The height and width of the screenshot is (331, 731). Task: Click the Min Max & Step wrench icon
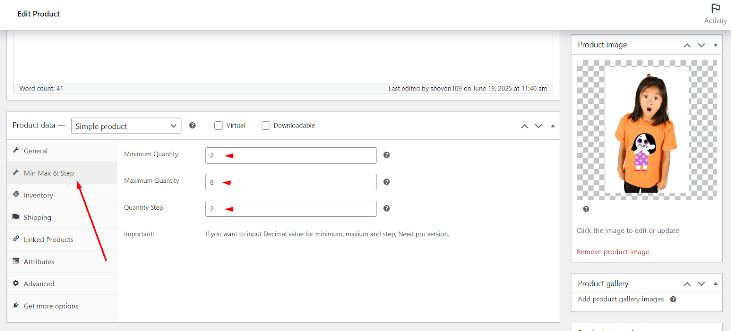point(16,172)
